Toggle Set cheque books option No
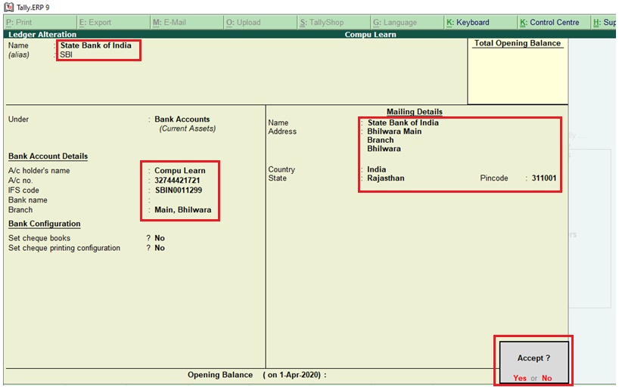The width and height of the screenshot is (619, 387). [x=160, y=238]
